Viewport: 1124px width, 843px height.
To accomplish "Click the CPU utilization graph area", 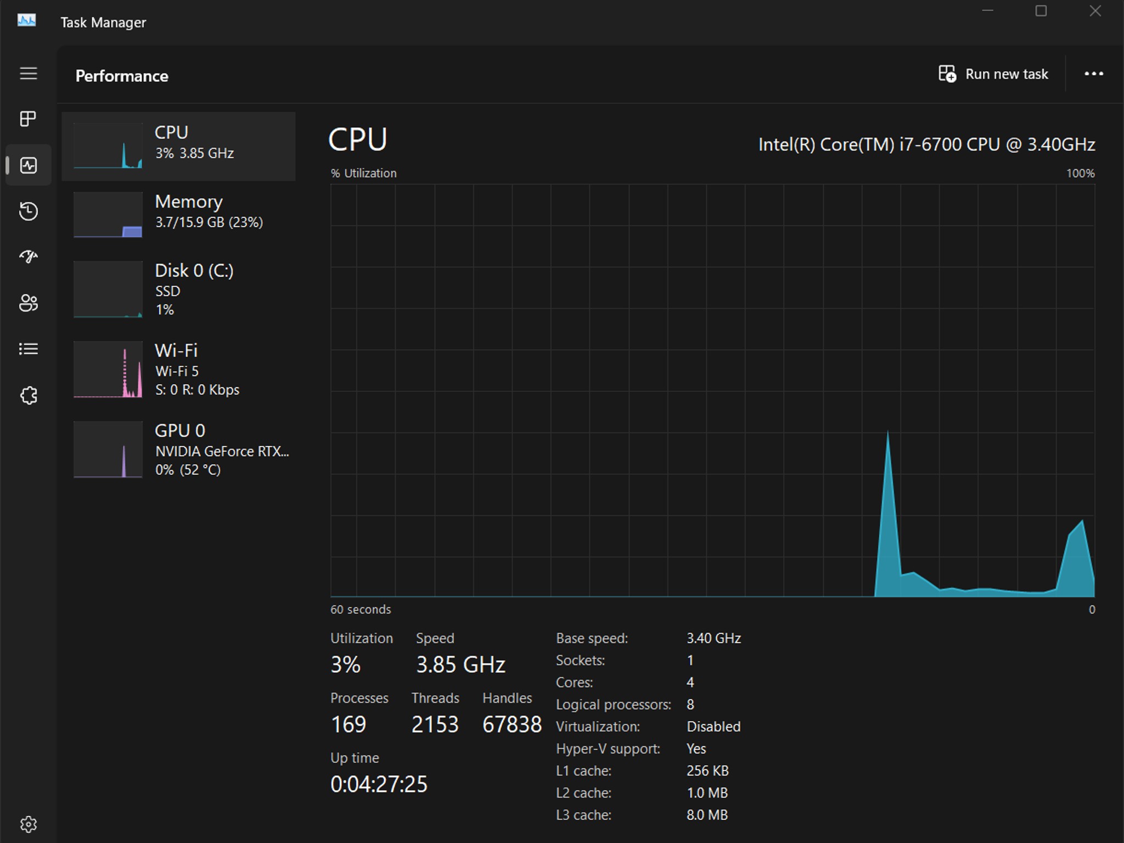I will click(x=712, y=390).
